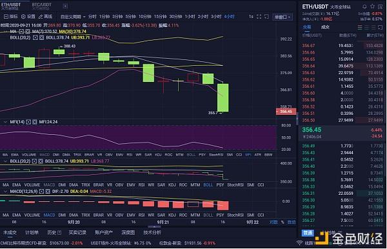The height and width of the screenshot is (249, 387).
Task: Click current price tag 356.45 on axis
Action: point(286,112)
